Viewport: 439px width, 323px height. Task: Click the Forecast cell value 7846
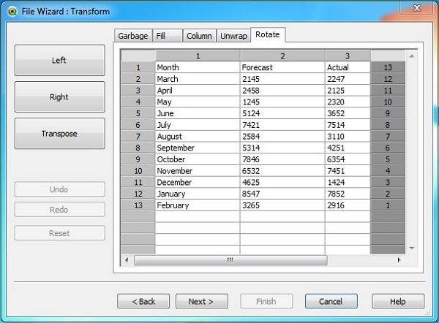[x=282, y=159]
